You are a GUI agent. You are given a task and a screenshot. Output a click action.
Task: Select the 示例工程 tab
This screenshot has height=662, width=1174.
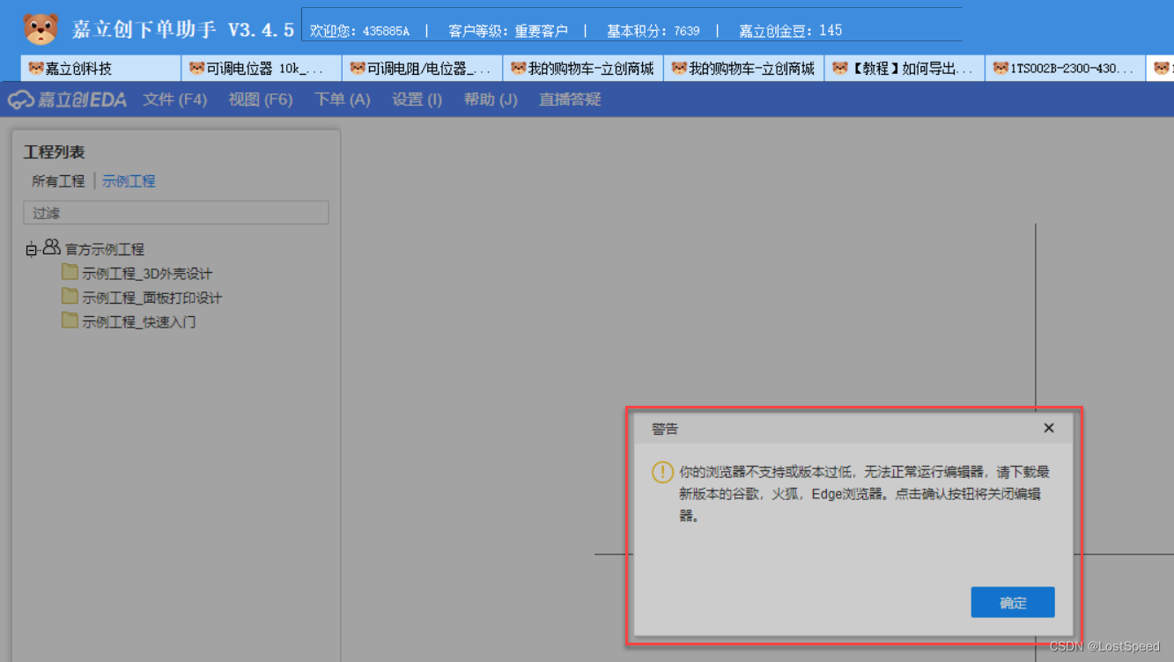point(129,181)
